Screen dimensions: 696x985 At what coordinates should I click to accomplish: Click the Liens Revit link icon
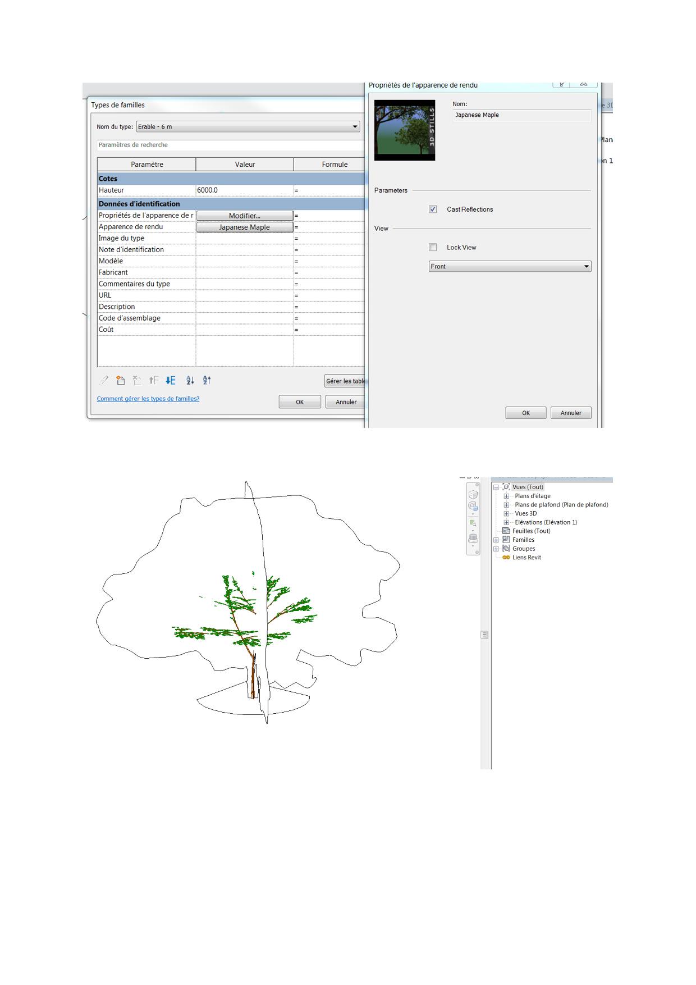tap(506, 558)
